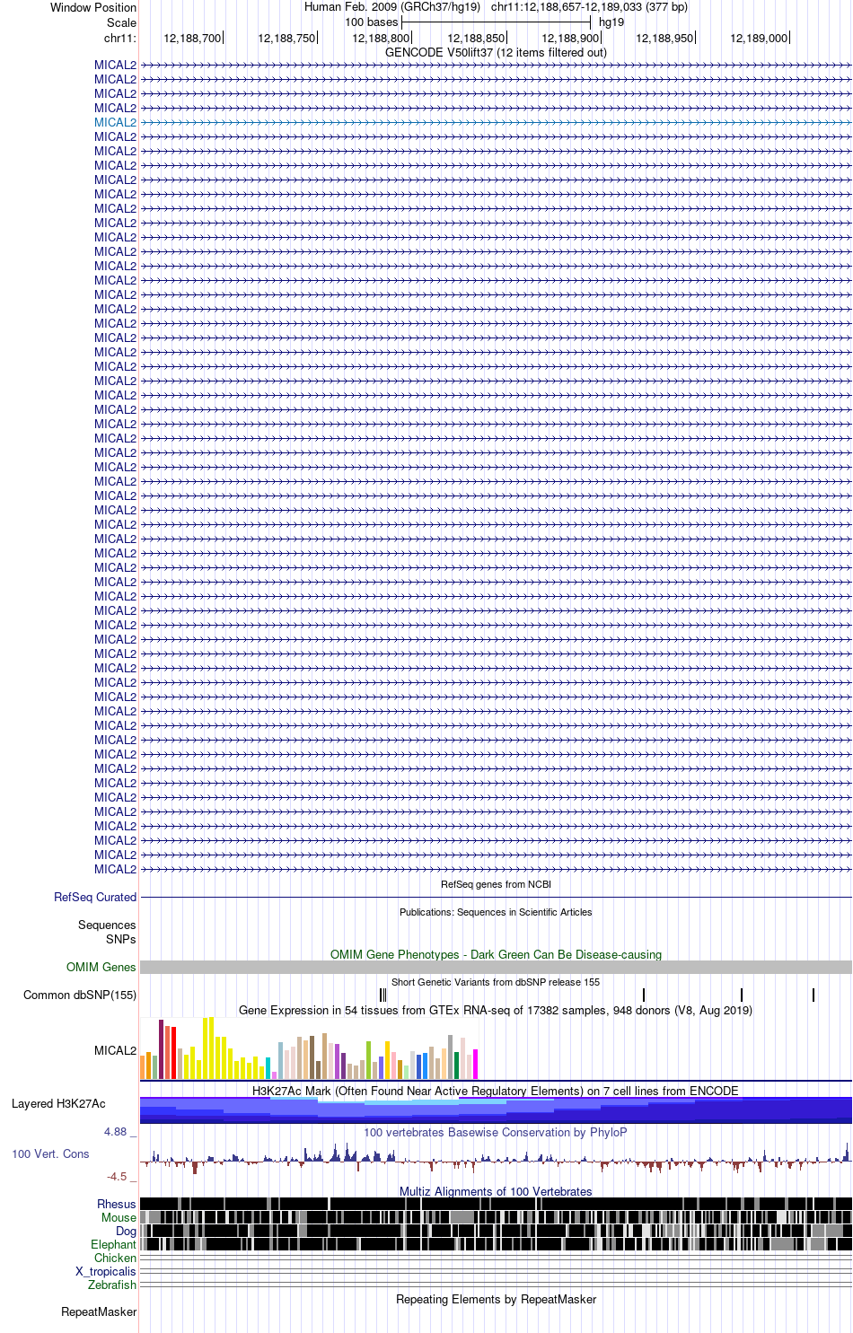Click the MICAL2 label of the GTEx expression track
Screen dimensions: 853x1333
pyautogui.click(x=115, y=1050)
